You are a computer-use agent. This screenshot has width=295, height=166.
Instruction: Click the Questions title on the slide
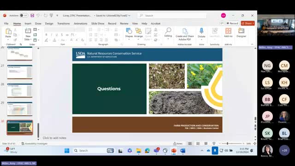[x=109, y=89]
